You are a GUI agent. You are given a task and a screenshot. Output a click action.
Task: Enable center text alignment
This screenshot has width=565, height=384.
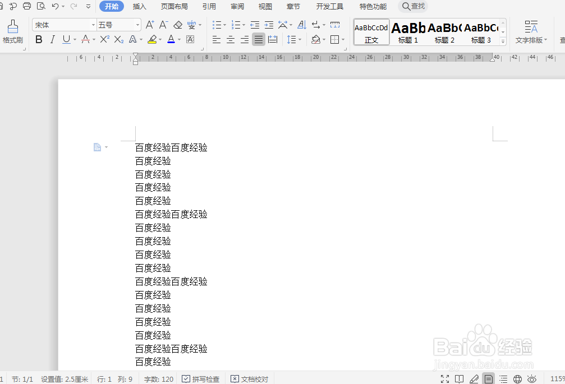click(x=231, y=39)
